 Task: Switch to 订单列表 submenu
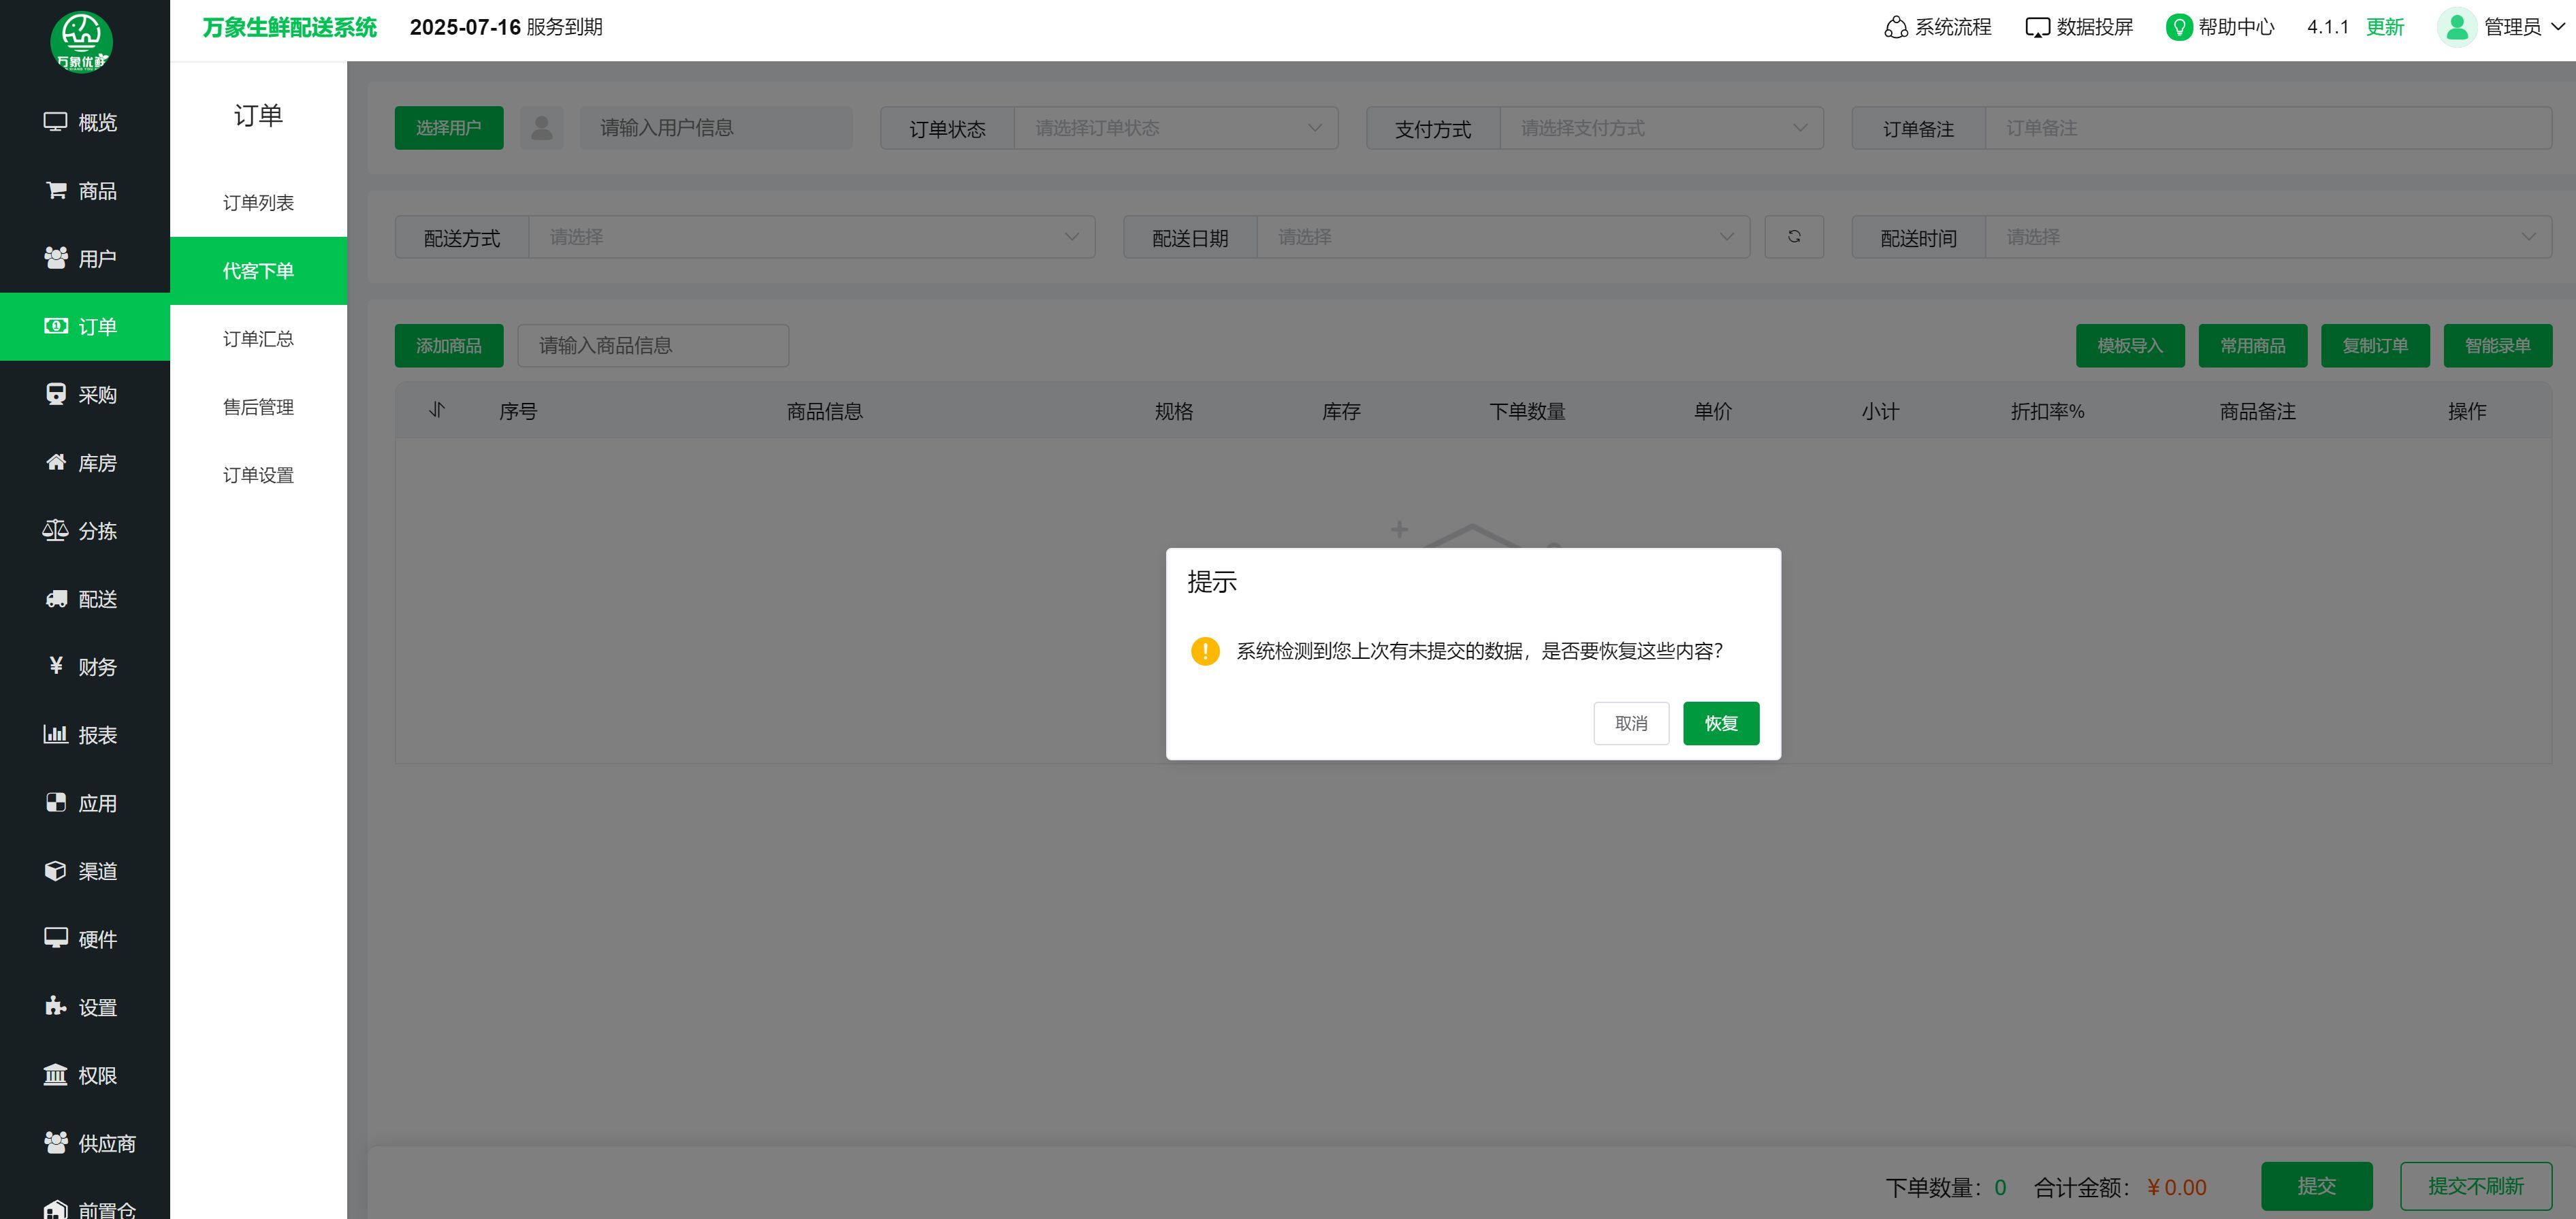coord(258,203)
